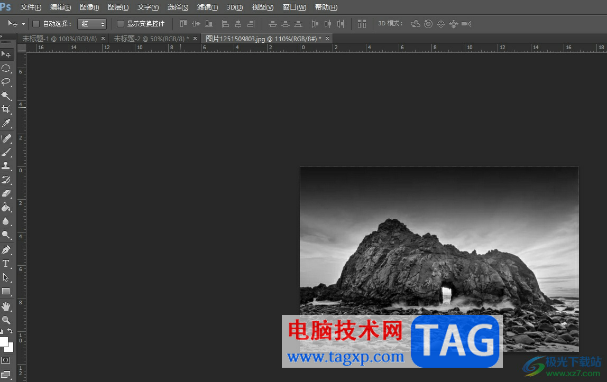Toggle Quick Mask mode
The height and width of the screenshot is (382, 607).
(6, 360)
